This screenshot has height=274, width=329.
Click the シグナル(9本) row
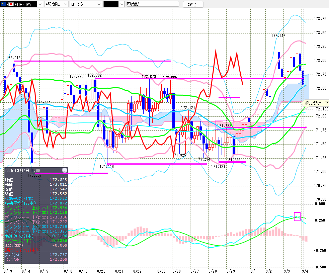[36, 241]
